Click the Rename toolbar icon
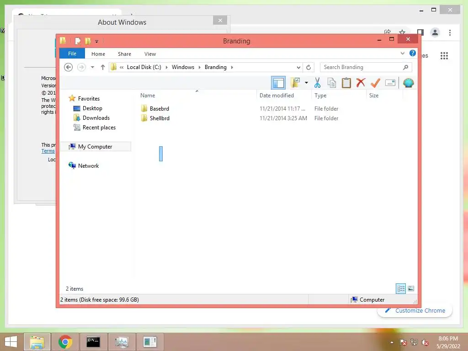468x351 pixels. click(390, 83)
